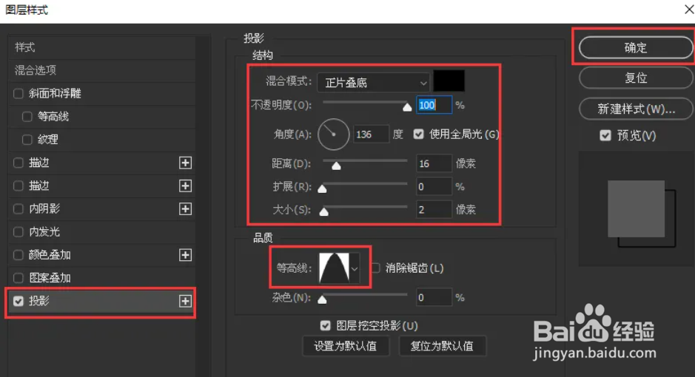The height and width of the screenshot is (377, 695).
Task: Add another 描边 effect via first plus icon
Action: [185, 163]
